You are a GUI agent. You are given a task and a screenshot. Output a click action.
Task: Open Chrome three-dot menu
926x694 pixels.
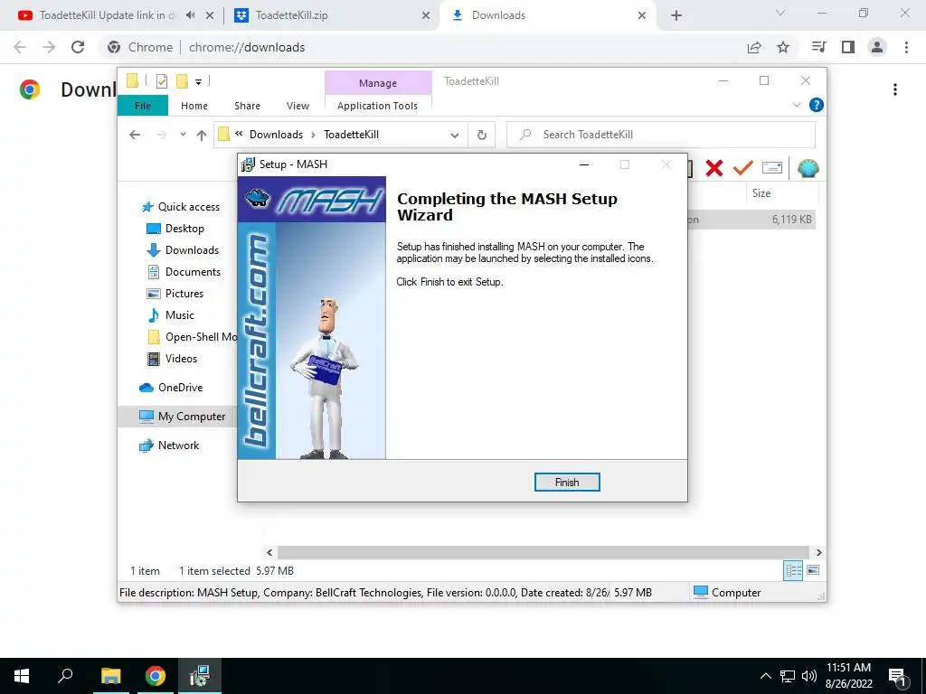(906, 47)
